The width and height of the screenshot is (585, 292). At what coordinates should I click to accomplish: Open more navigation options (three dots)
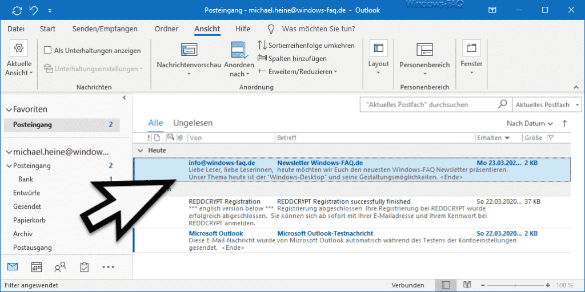pos(108,267)
